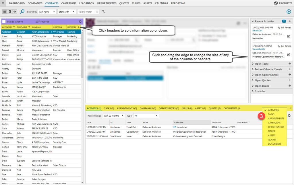Click the magnifying glass search icon
294x185 pixels.
pos(22,12)
